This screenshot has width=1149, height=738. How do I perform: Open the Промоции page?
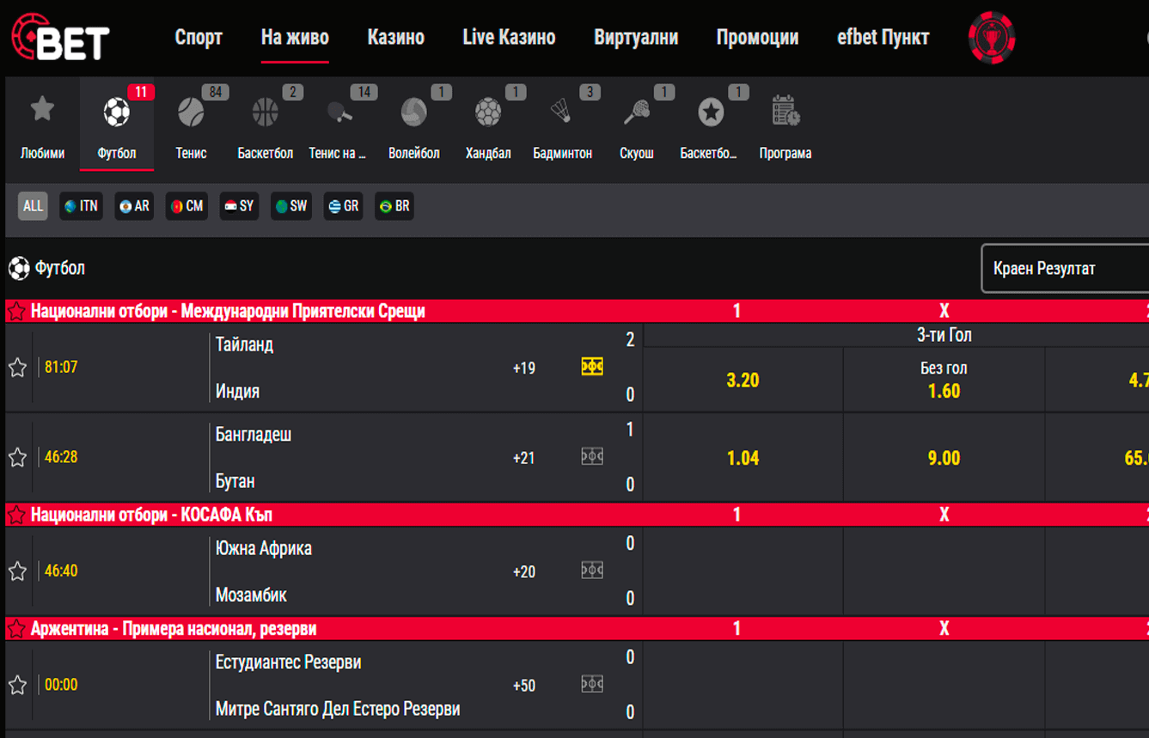[x=757, y=38]
